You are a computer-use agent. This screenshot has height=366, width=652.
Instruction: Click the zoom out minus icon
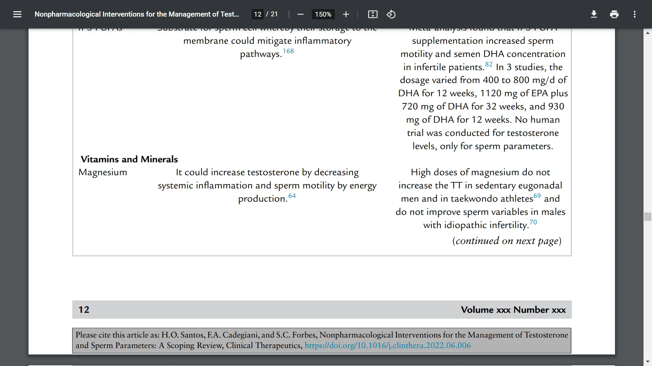click(300, 14)
